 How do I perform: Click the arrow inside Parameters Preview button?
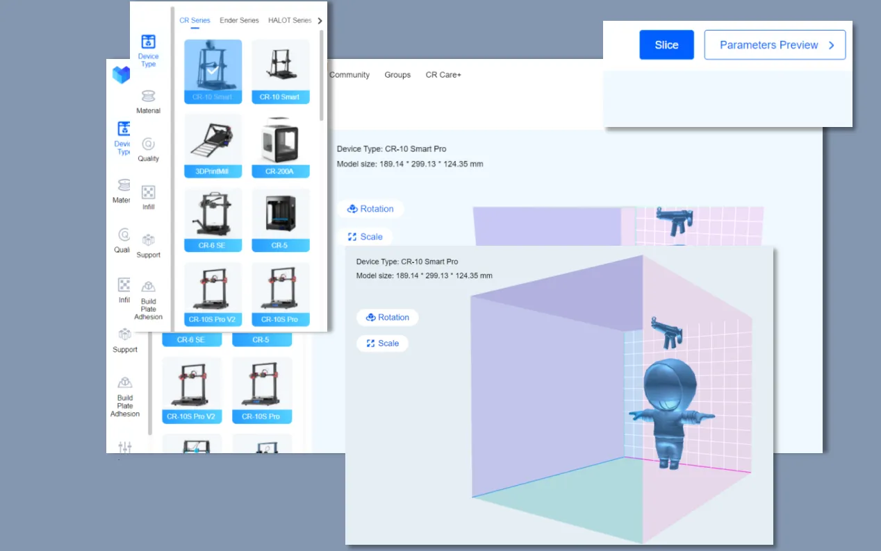coord(831,45)
